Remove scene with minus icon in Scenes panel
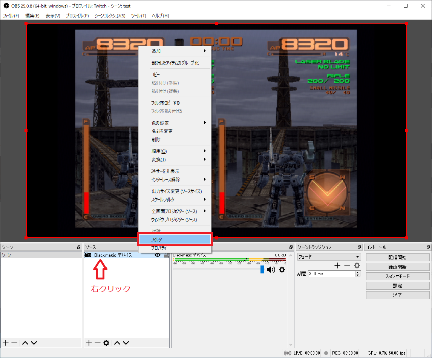 (14, 343)
